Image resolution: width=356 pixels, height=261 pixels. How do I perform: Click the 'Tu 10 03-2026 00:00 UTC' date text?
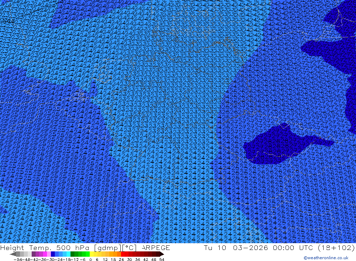tap(258, 247)
